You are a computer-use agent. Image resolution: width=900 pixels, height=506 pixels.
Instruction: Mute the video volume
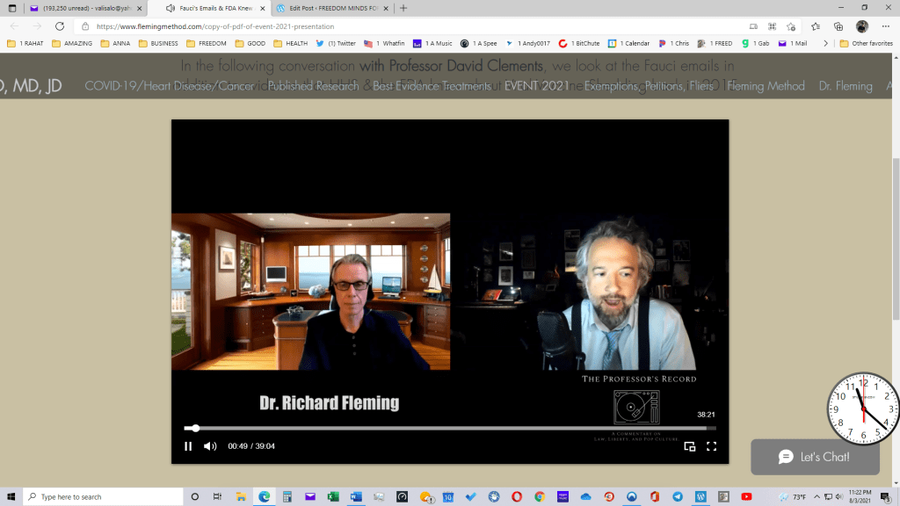click(210, 446)
